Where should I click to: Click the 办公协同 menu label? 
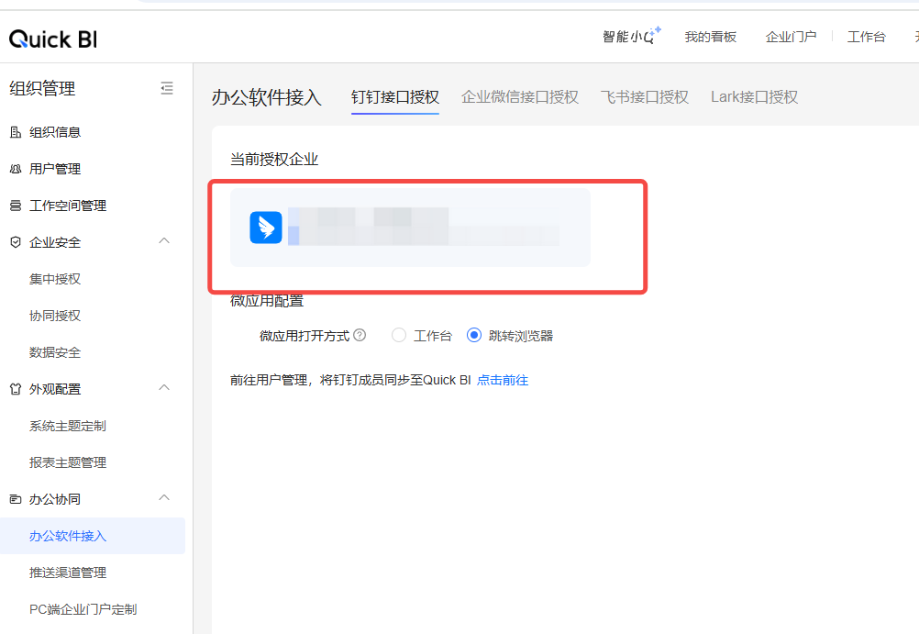55,499
